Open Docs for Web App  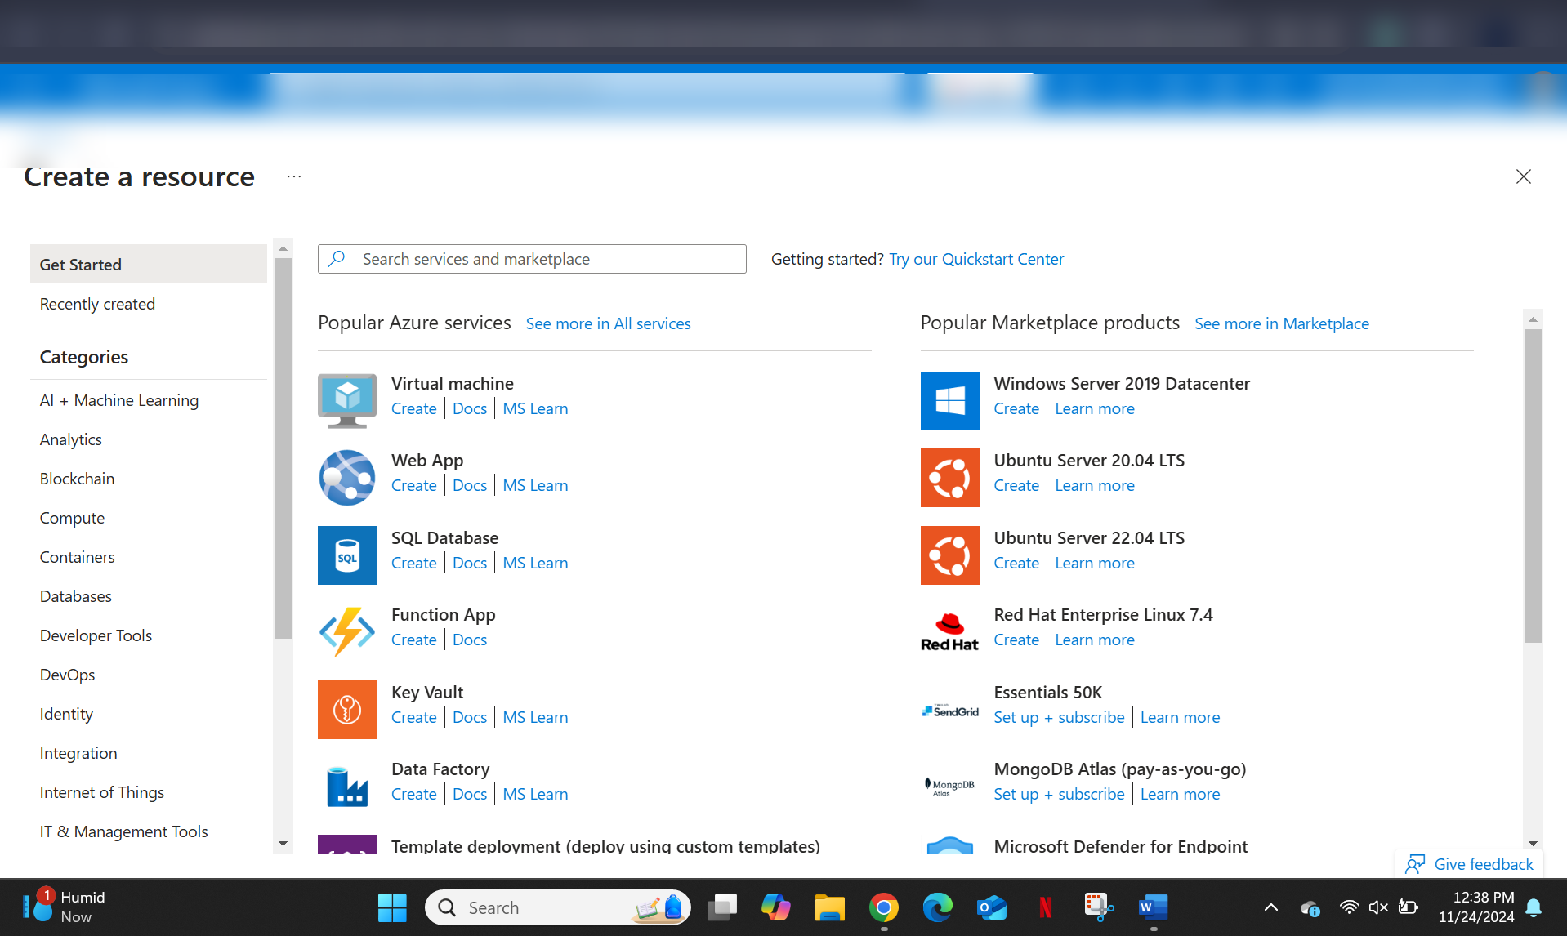coord(470,485)
